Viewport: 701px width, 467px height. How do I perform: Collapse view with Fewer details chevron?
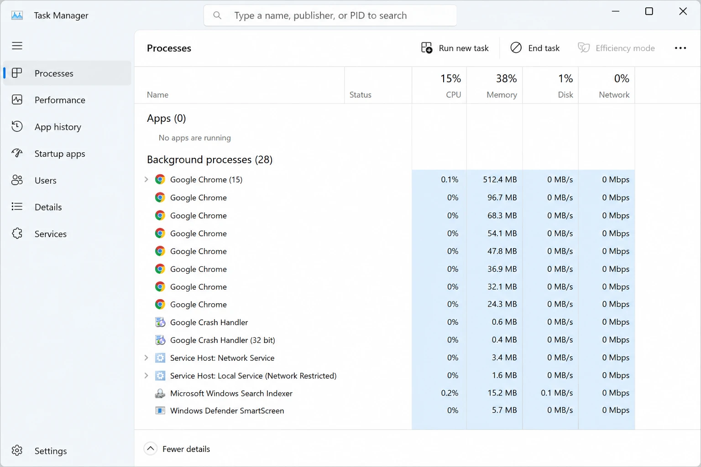click(150, 449)
